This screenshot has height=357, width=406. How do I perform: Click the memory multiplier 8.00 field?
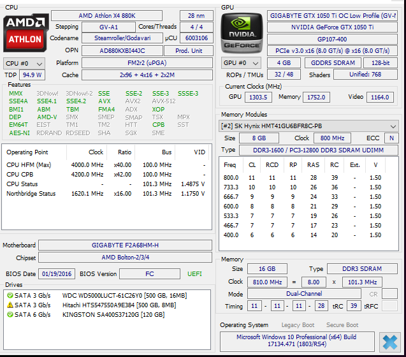(x=314, y=282)
